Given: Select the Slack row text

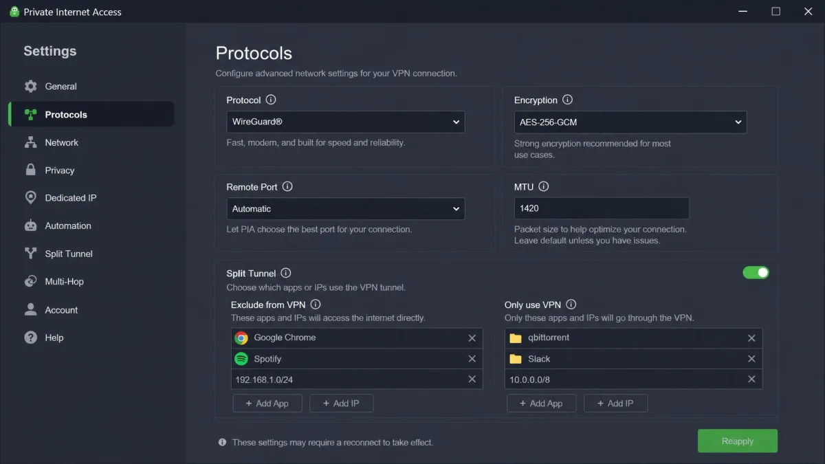Looking at the screenshot, I should [x=539, y=359].
